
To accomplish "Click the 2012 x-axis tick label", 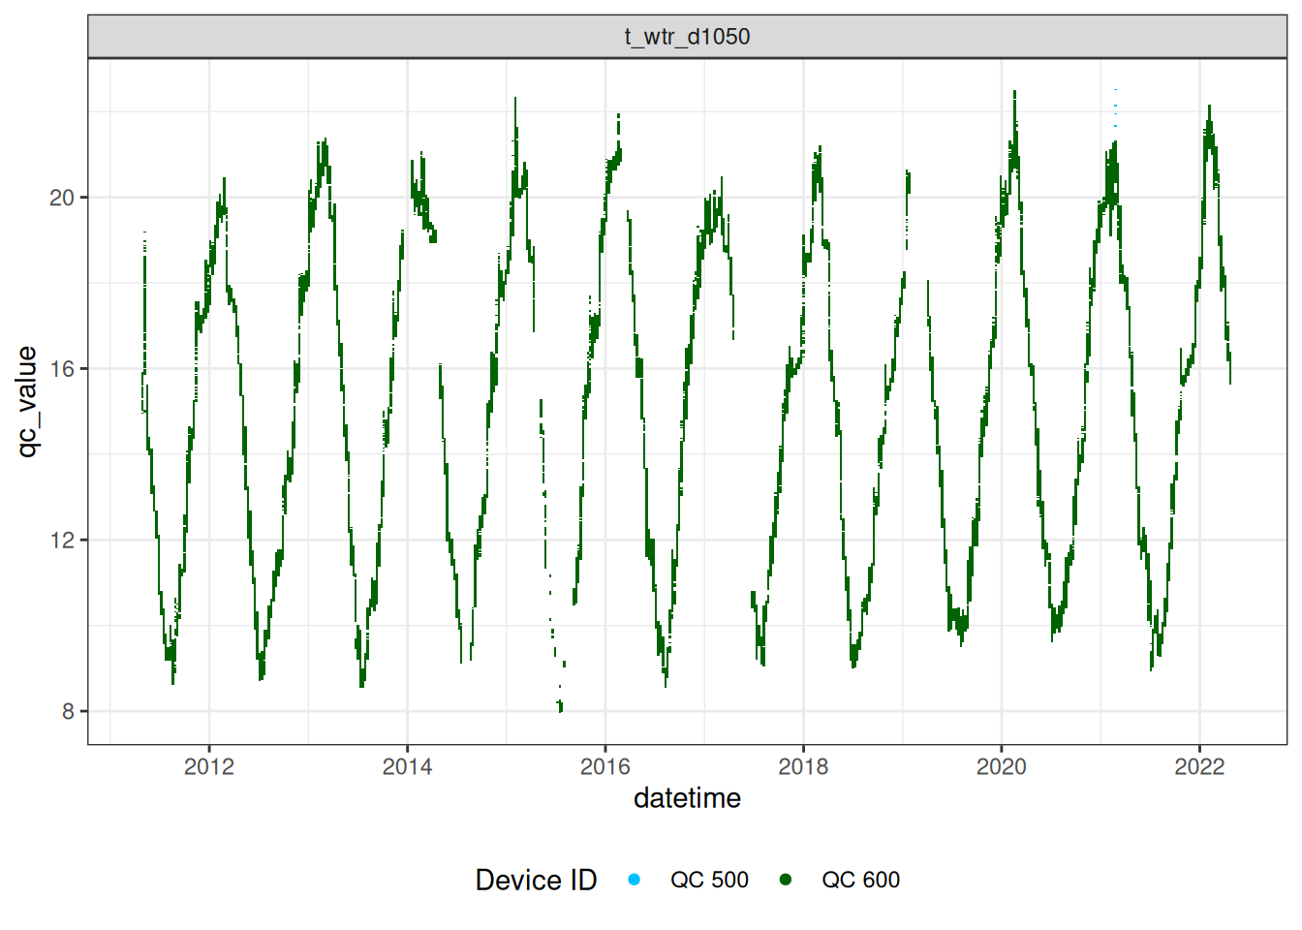I will tap(209, 767).
